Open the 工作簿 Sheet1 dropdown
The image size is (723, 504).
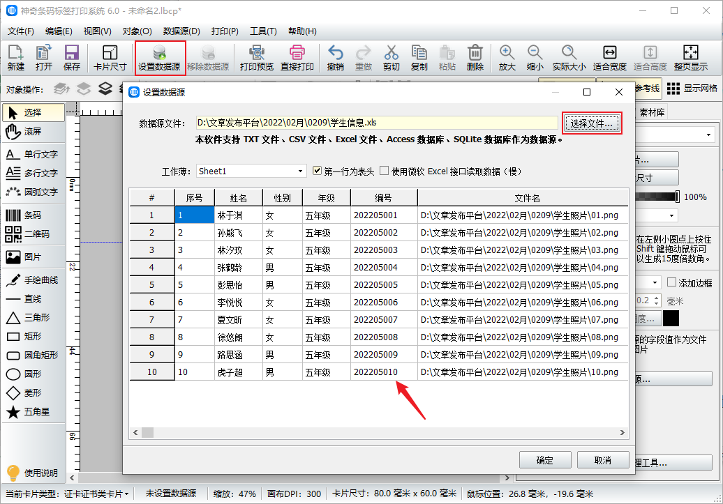pos(251,171)
